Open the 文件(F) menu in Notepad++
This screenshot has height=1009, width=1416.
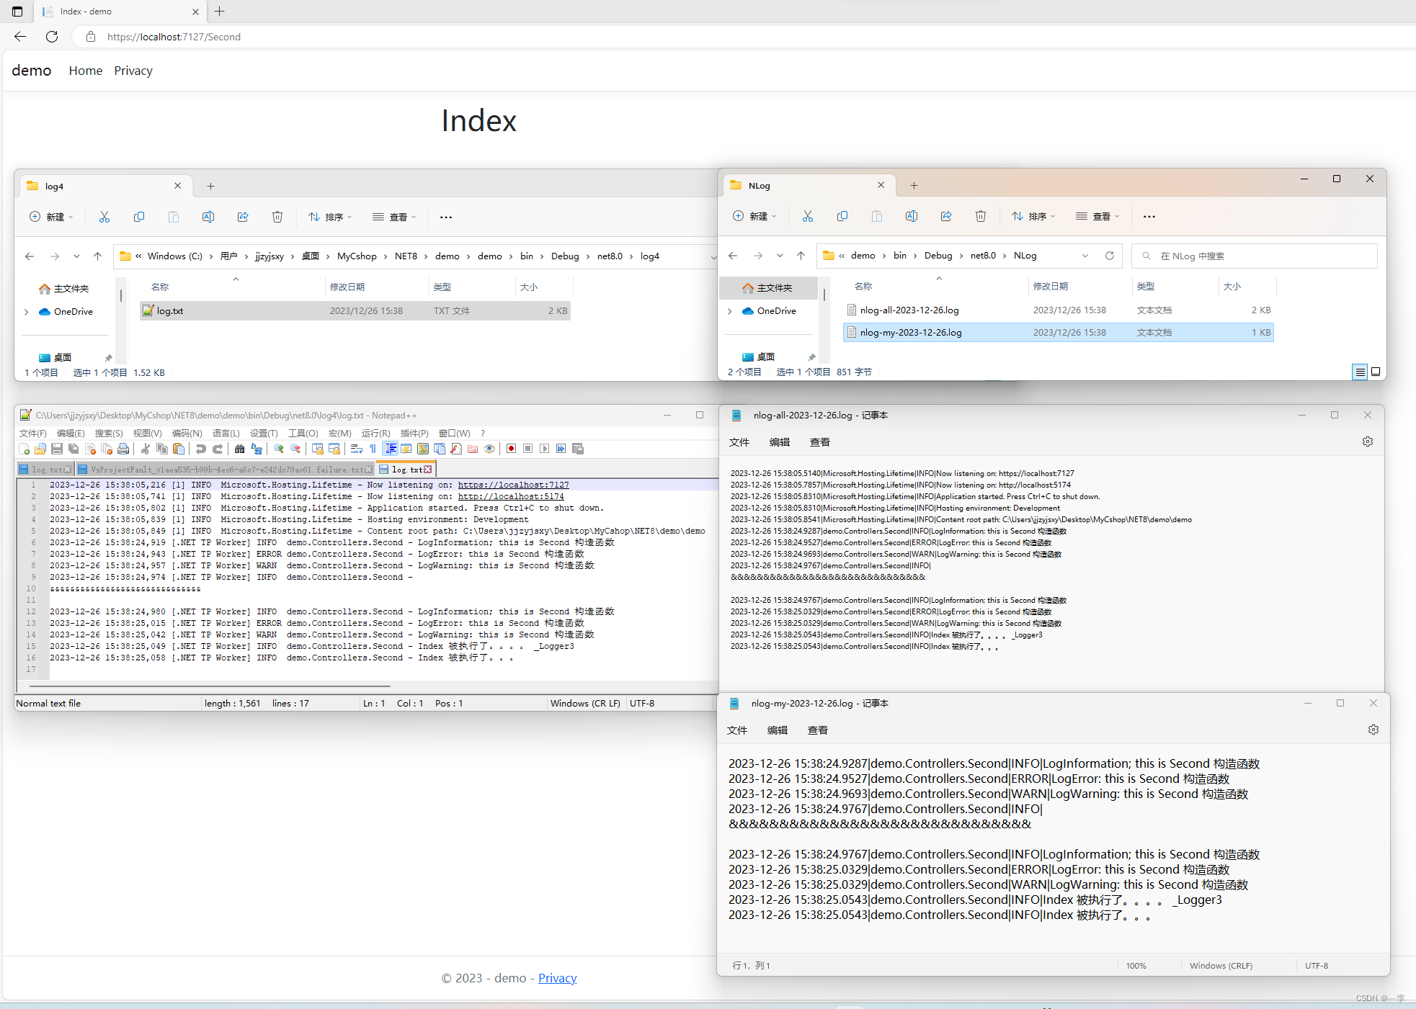33,433
